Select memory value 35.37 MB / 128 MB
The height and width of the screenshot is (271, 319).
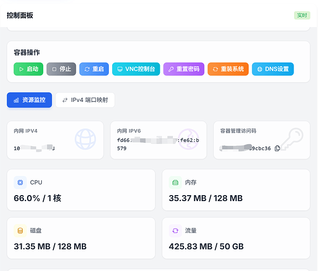coord(206,198)
